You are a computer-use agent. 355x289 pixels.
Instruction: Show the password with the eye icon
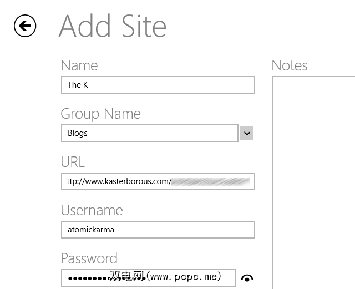pos(247,278)
